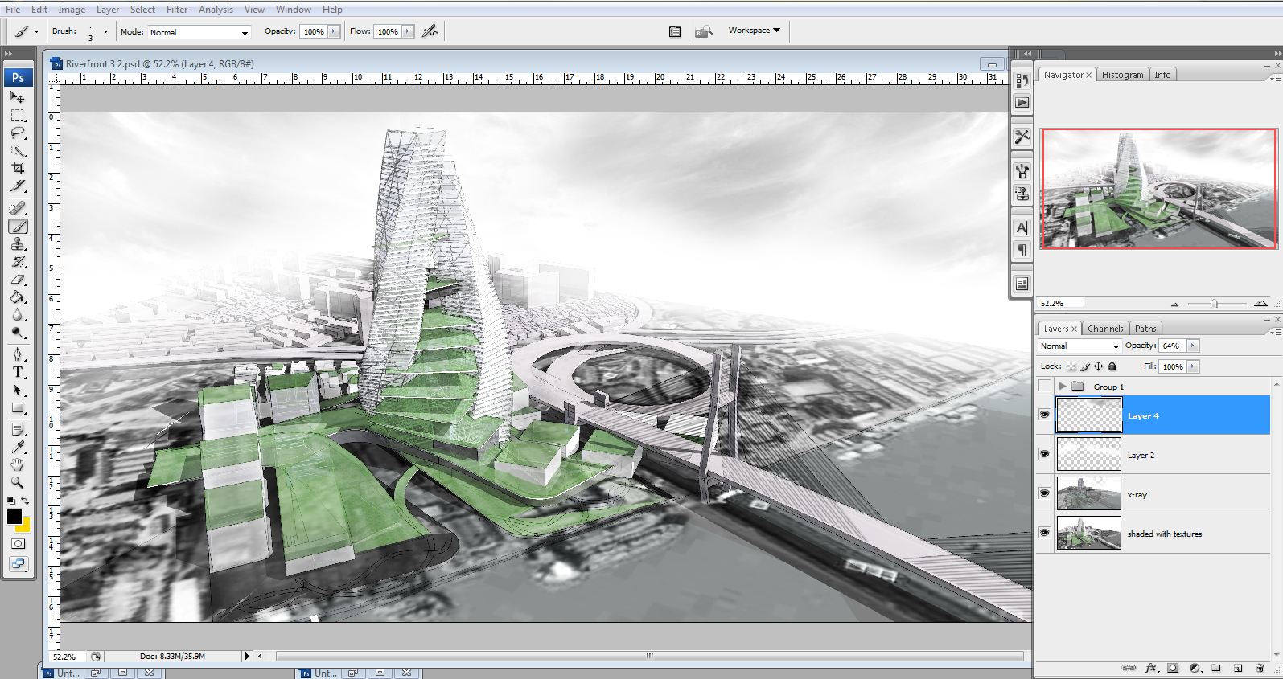The height and width of the screenshot is (679, 1283).
Task: Select the Brush tool in toolbox
Action: pyautogui.click(x=18, y=227)
